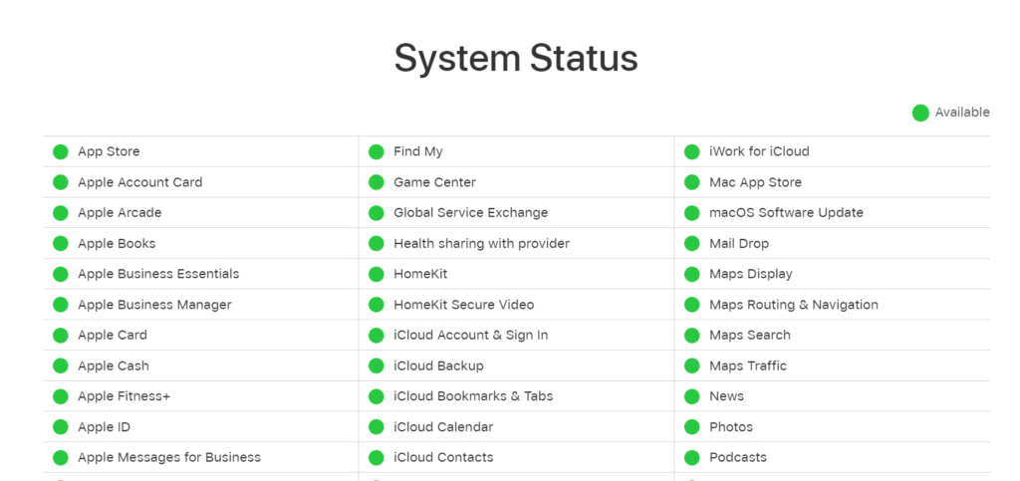
Task: Select macOS Software Update service
Action: 786,213
